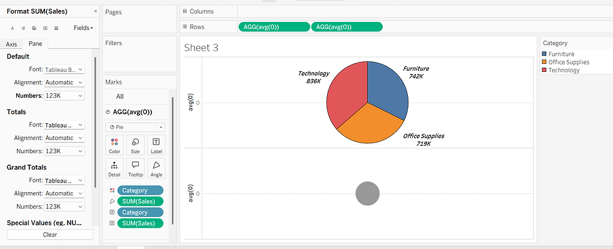
Task: Close the Format SUM(Sales) pane
Action: pyautogui.click(x=95, y=11)
